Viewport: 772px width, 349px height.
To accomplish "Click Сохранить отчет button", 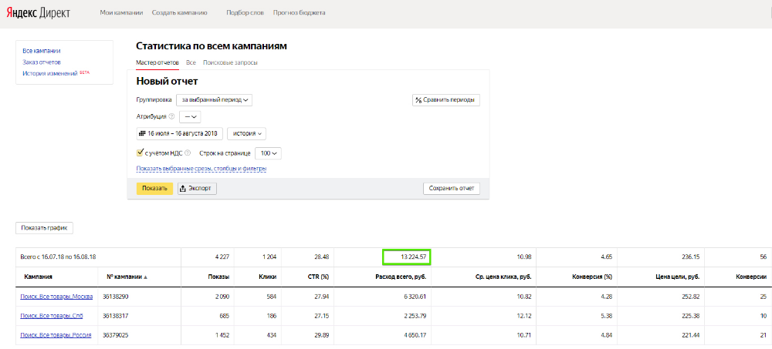I will 452,188.
